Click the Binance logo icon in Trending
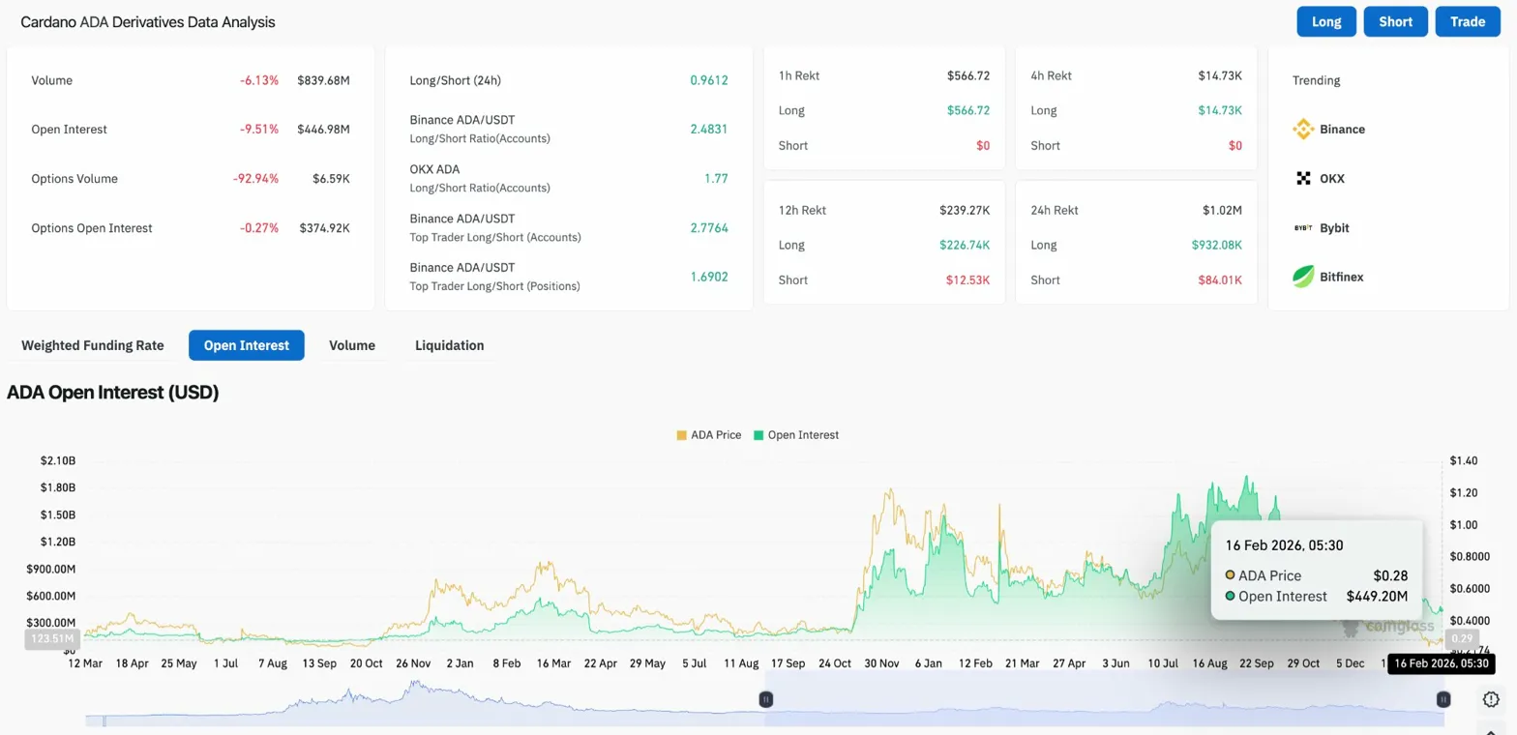This screenshot has height=735, width=1517. pos(1303,130)
